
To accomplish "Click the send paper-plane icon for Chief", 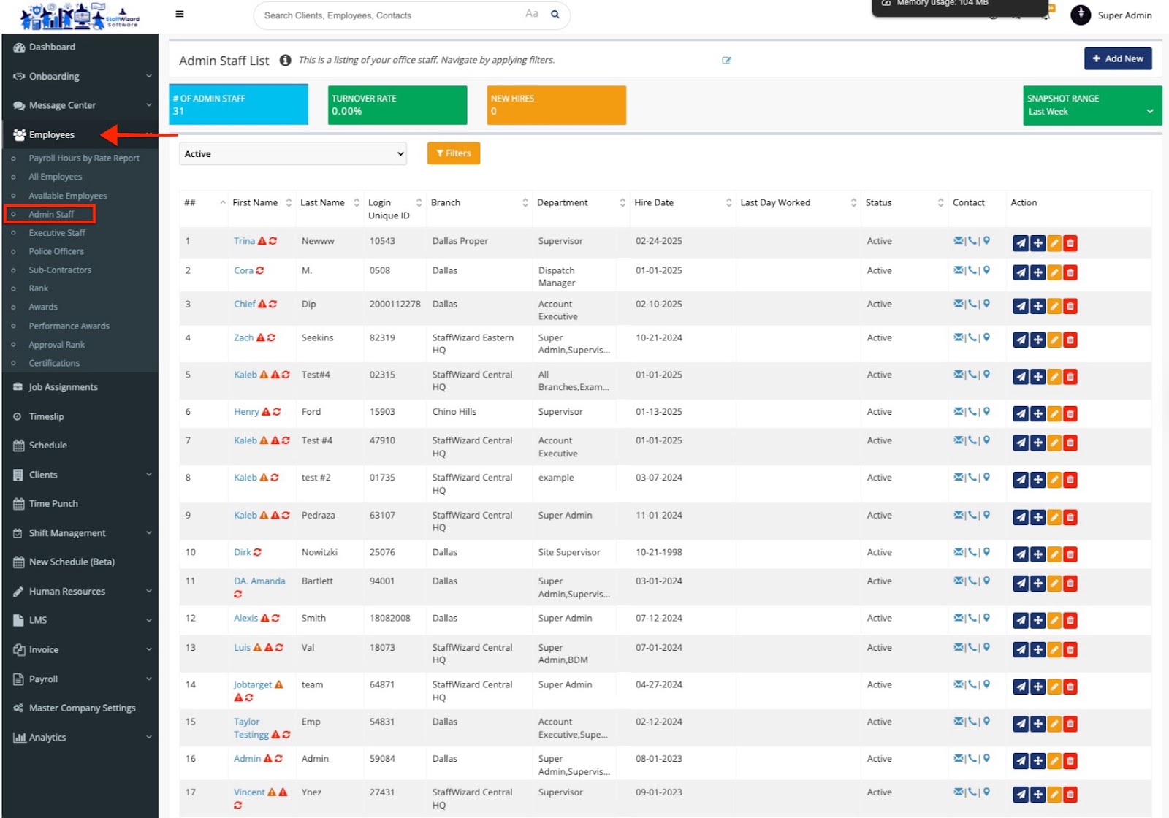I will click(1020, 307).
